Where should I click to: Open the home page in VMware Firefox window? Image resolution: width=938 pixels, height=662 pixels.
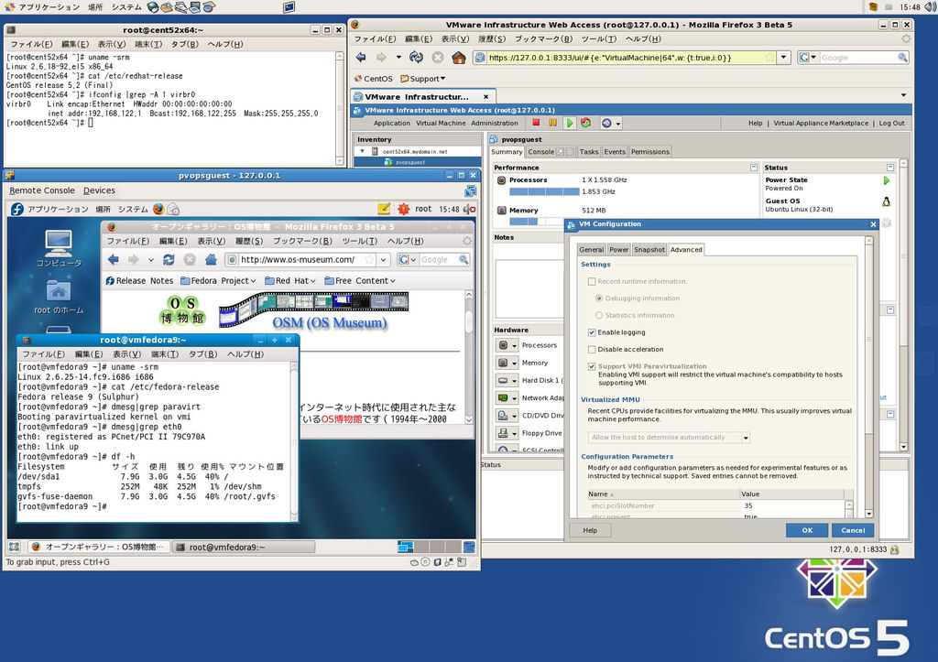coord(459,58)
